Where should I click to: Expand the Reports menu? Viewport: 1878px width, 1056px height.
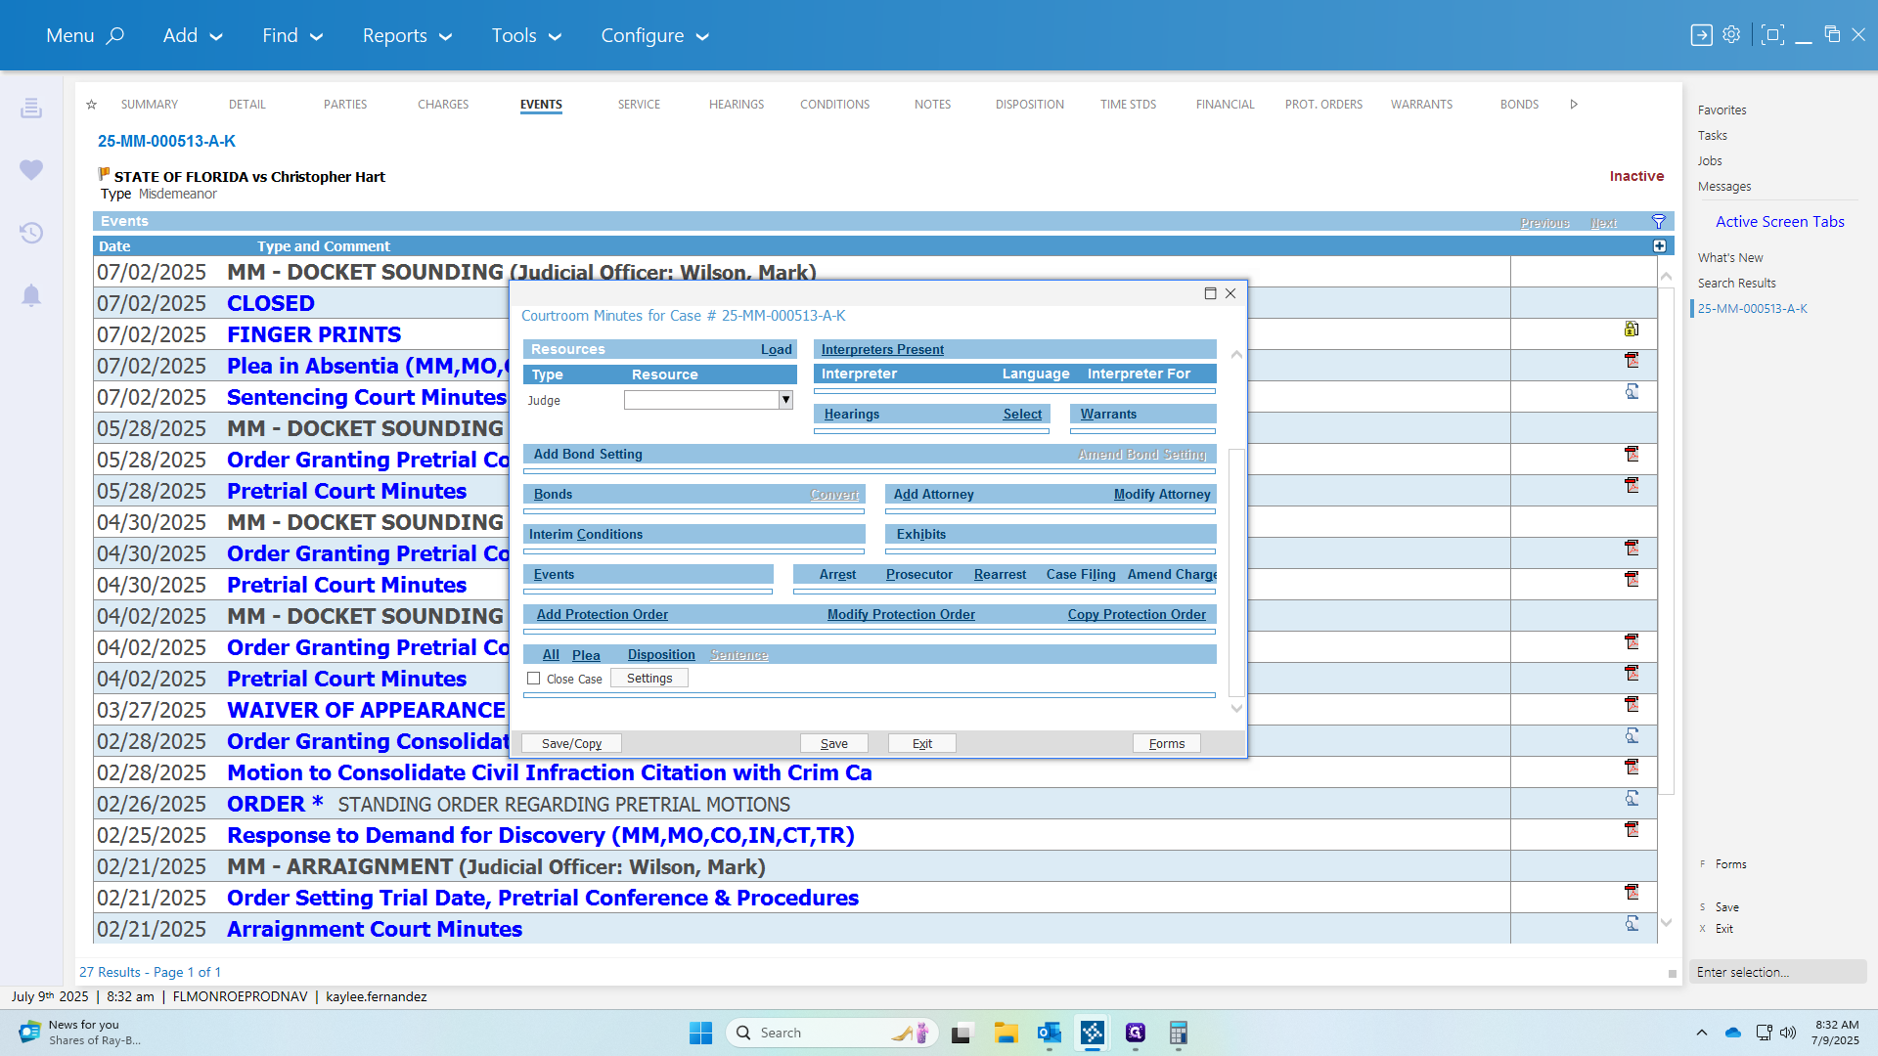[407, 35]
